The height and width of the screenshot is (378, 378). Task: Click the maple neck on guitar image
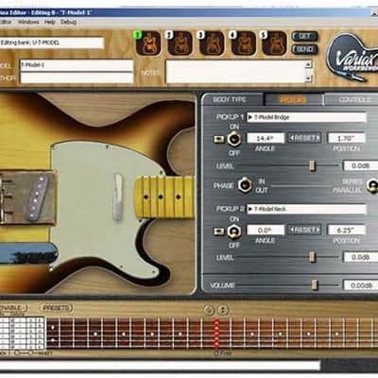click(163, 198)
